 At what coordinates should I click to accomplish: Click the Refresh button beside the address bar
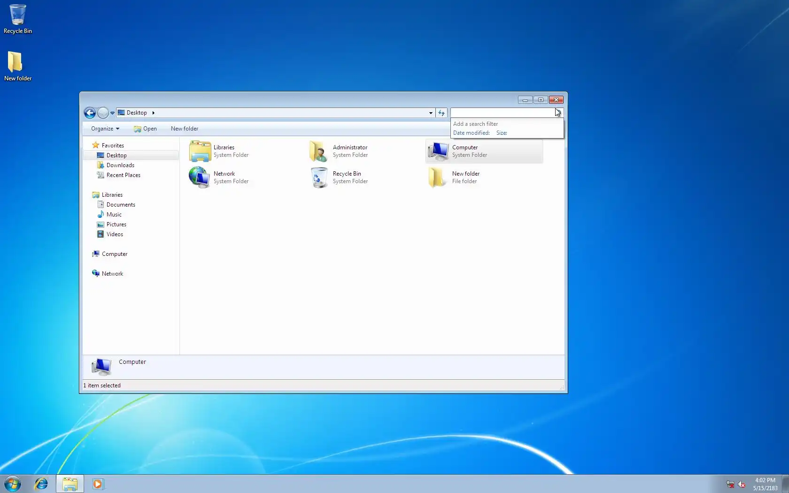coord(441,113)
